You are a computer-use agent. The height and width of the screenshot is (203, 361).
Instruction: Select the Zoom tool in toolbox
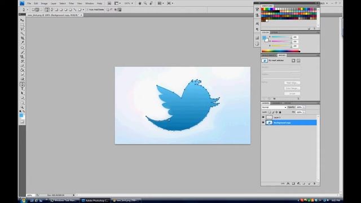[x=22, y=108]
